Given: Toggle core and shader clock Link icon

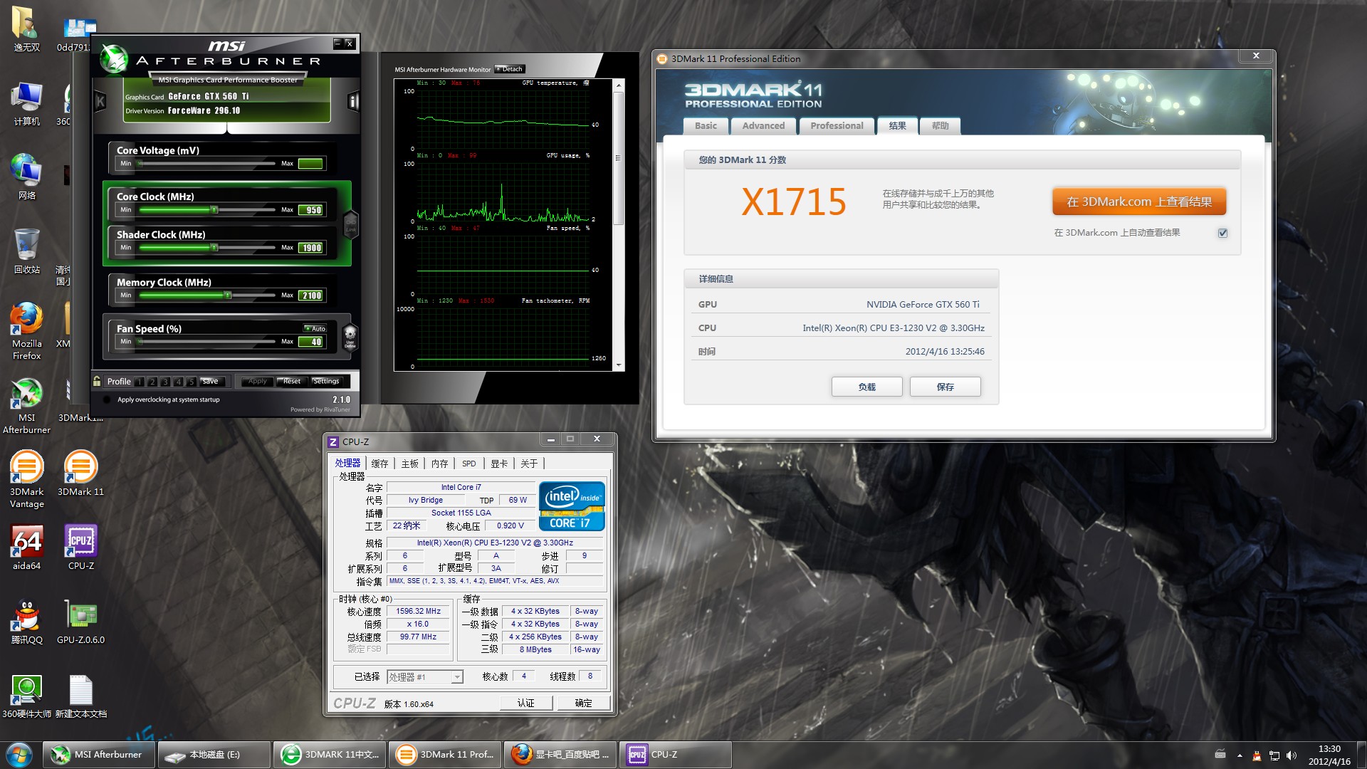Looking at the screenshot, I should pos(350,224).
